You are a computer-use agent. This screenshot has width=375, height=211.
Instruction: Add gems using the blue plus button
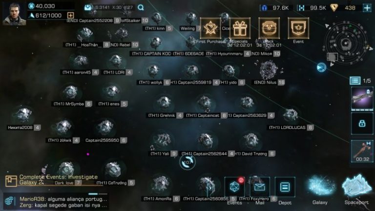[367, 8]
